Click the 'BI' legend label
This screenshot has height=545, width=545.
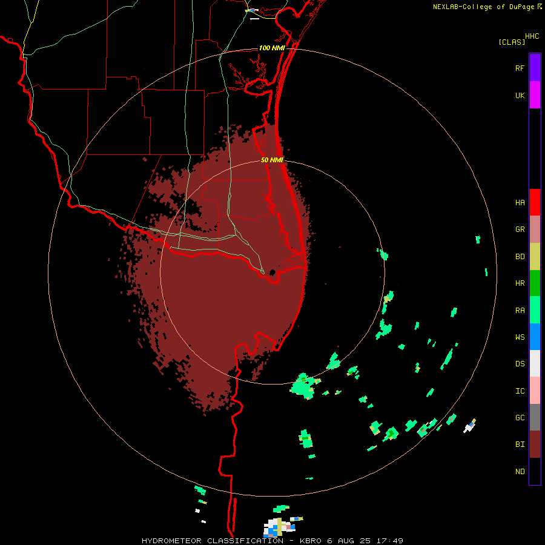click(x=520, y=444)
